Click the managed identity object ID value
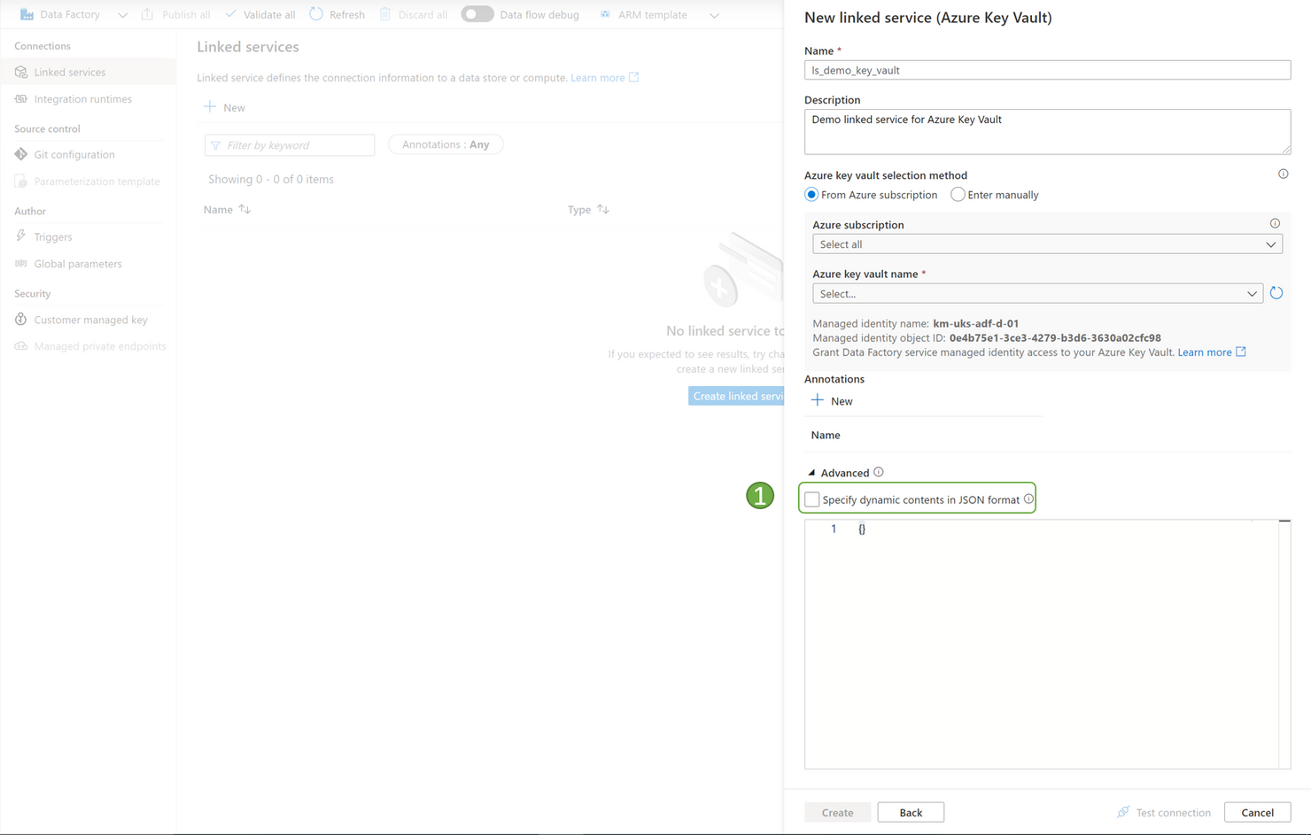 click(1055, 338)
